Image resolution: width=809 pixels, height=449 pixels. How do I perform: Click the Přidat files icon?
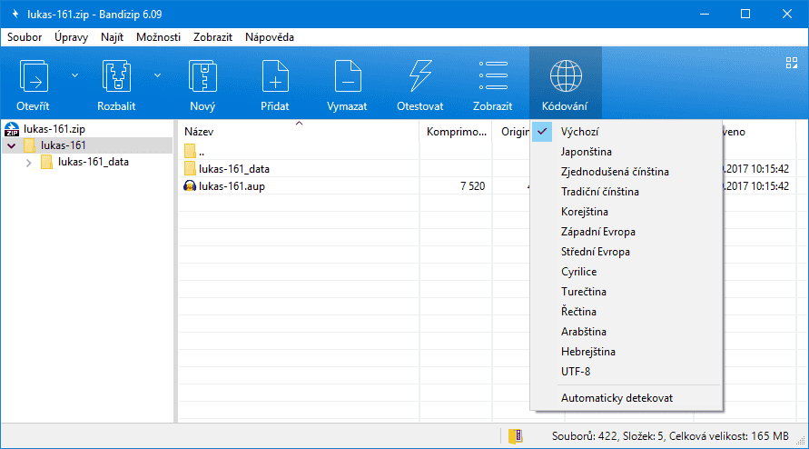[x=275, y=76]
